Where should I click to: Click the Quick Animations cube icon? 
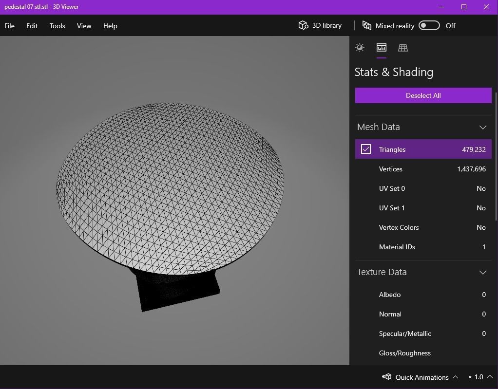pyautogui.click(x=386, y=377)
